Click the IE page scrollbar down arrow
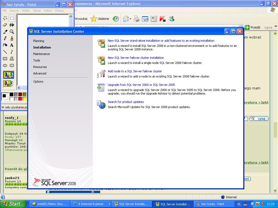The height and width of the screenshot is (208, 278). click(275, 191)
